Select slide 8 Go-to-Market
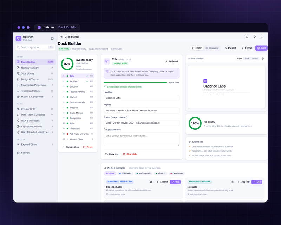The image size is (281, 225). click(x=78, y=113)
